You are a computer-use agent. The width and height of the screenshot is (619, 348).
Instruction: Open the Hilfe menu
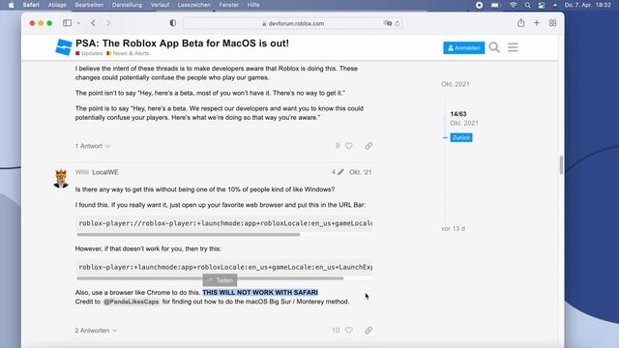(x=253, y=5)
